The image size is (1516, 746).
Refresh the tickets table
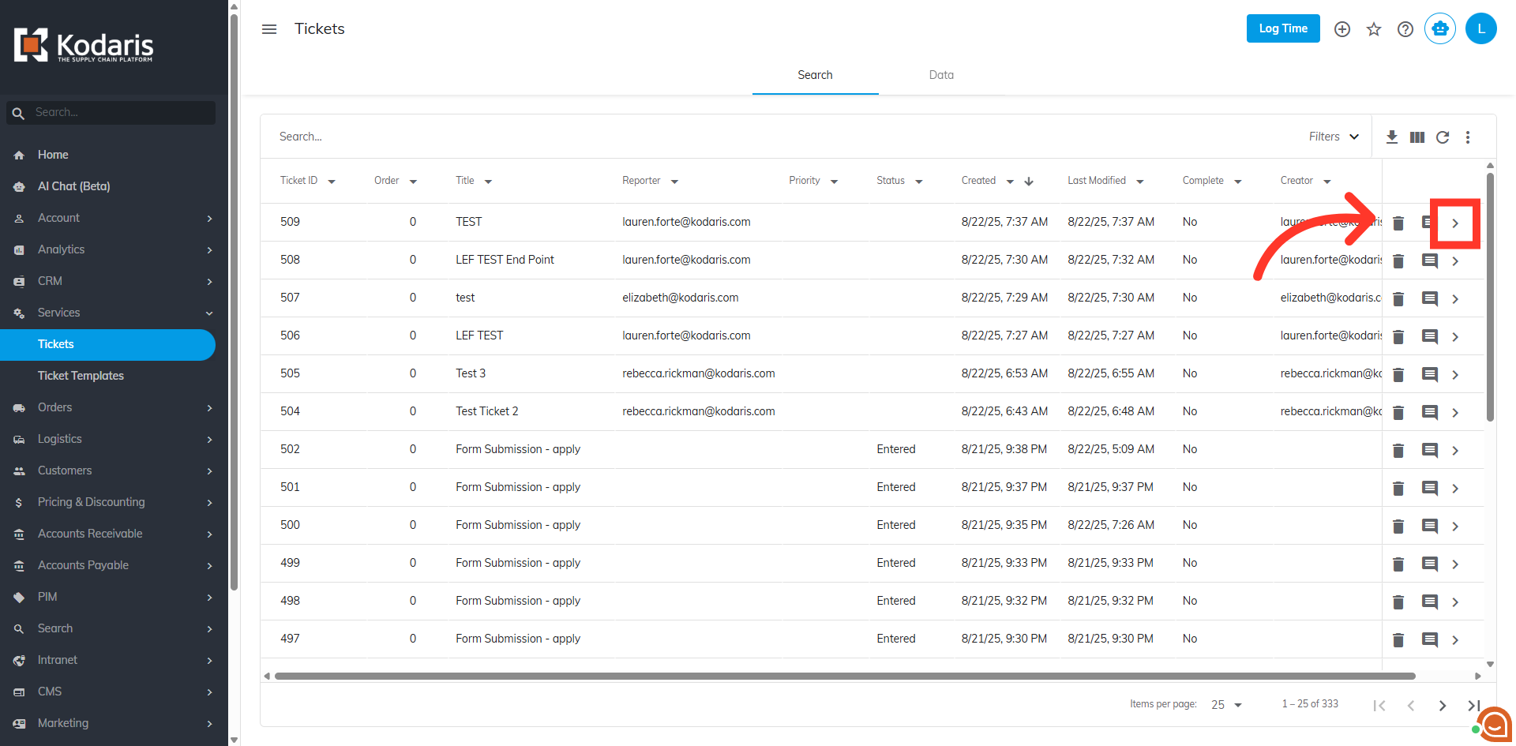[1443, 137]
